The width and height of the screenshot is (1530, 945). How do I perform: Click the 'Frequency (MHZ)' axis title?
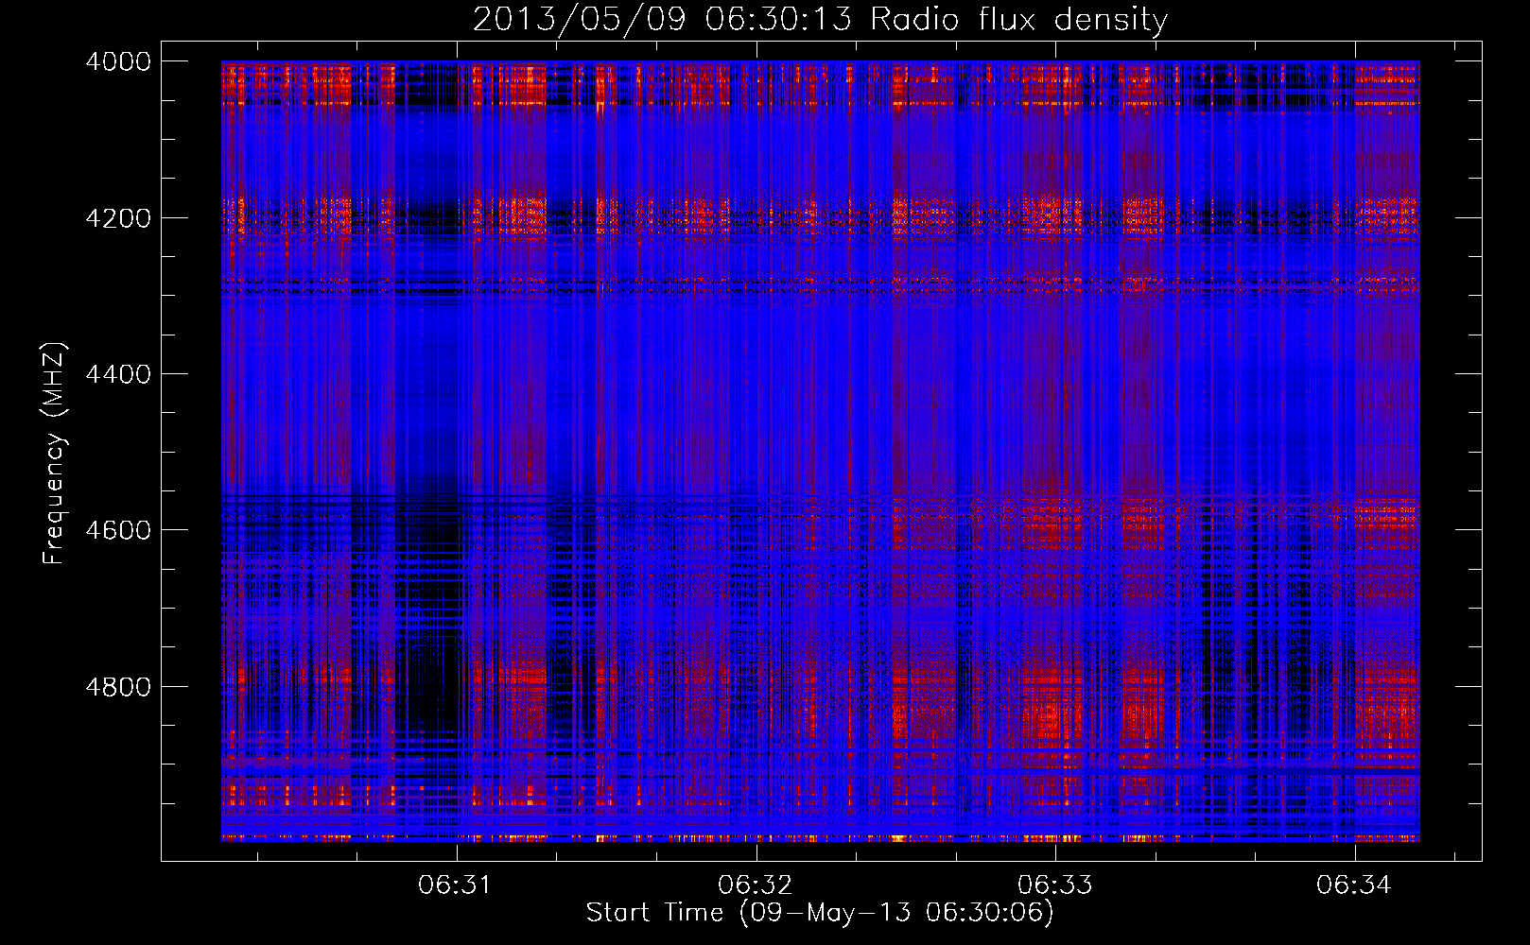[x=56, y=453]
